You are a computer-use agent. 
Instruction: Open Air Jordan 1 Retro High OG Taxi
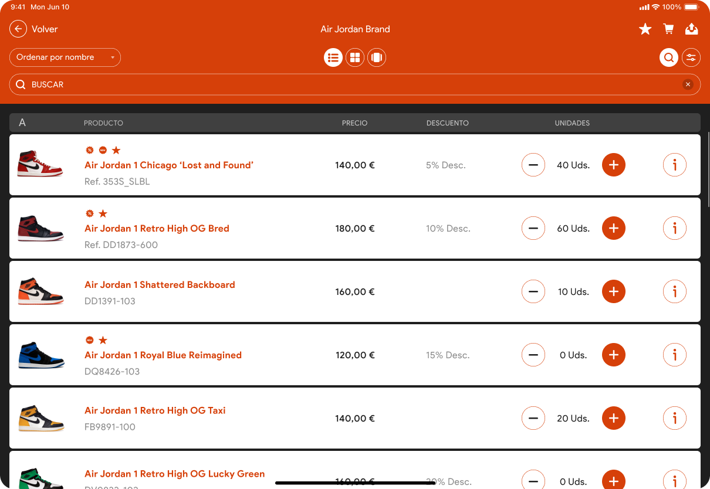click(x=155, y=410)
